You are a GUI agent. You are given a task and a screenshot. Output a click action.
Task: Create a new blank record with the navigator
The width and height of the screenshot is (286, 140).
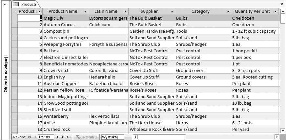(69, 137)
